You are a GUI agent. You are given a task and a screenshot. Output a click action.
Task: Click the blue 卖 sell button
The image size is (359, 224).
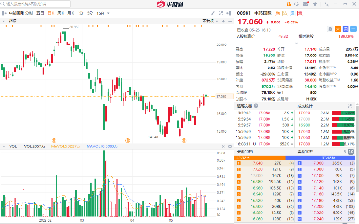346,29
